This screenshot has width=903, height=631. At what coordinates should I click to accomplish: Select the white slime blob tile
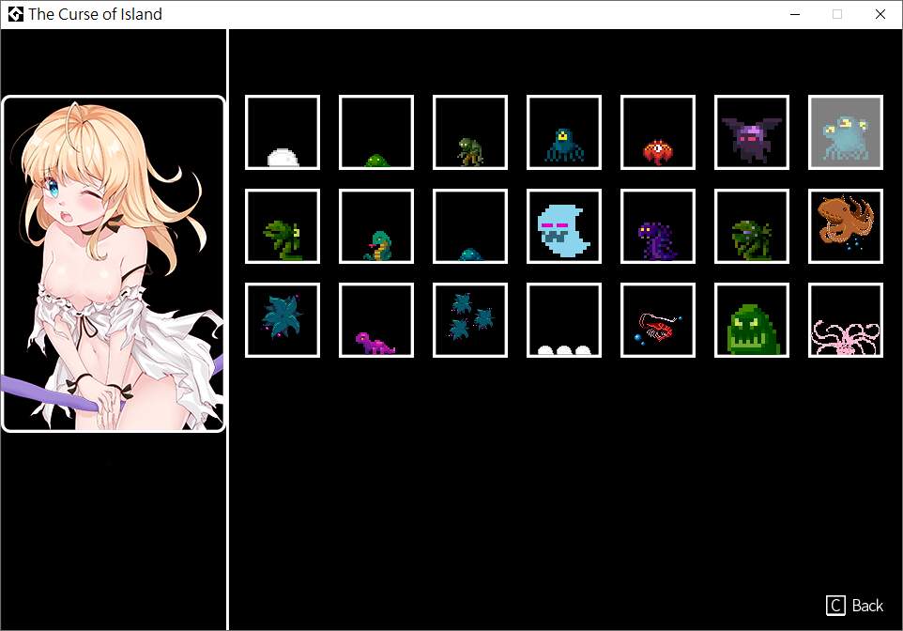point(283,132)
